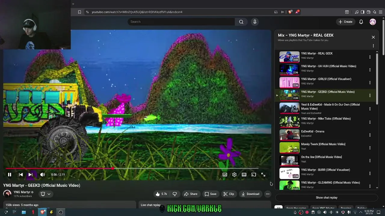Save the video to a playlist

click(211, 194)
